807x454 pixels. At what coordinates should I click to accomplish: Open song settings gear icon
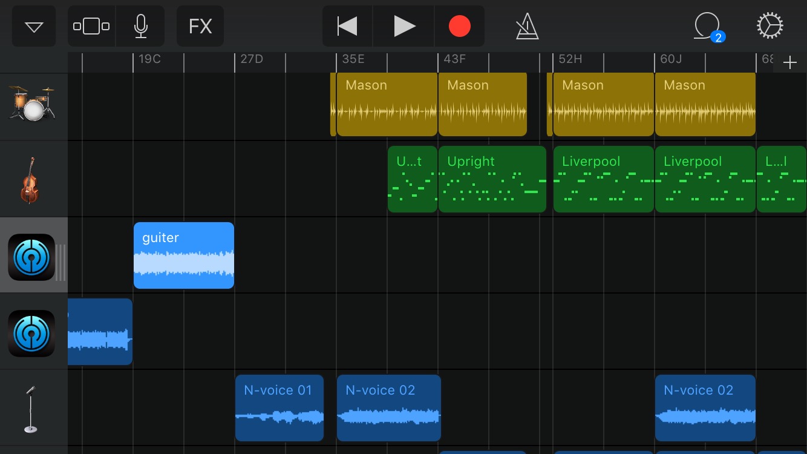click(770, 27)
